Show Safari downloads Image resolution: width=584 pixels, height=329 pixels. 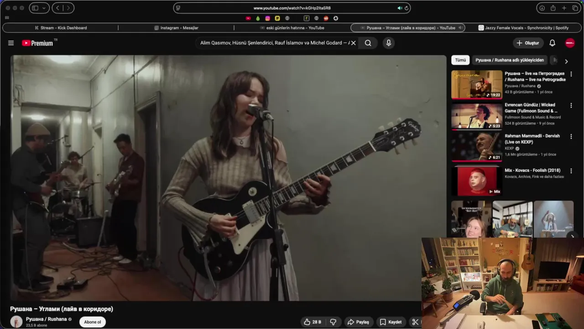[542, 8]
